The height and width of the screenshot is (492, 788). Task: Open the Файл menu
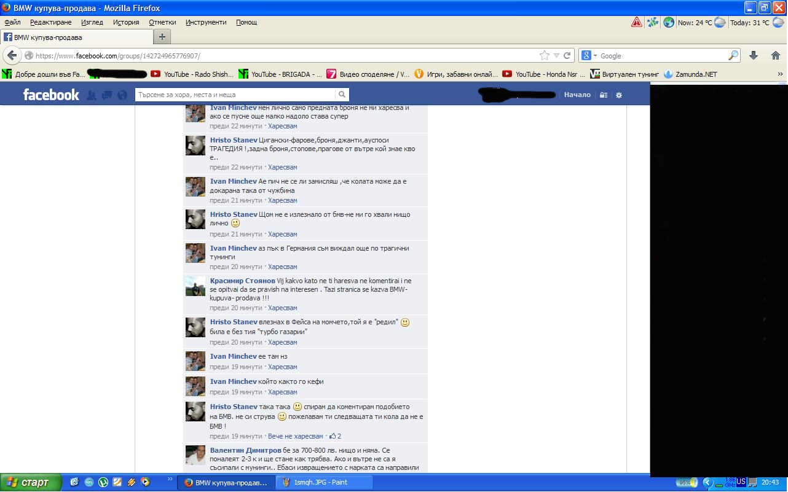tap(12, 22)
